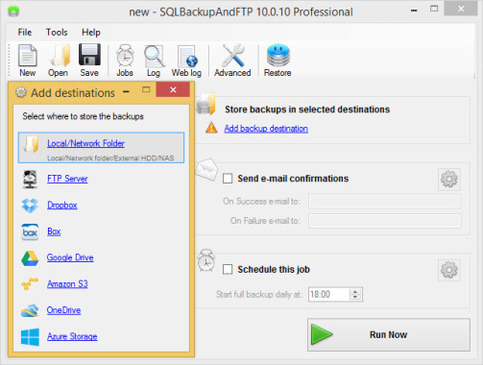Screen dimensions: 483x365
Task: Click the New job toolbar icon
Action: [x=28, y=56]
